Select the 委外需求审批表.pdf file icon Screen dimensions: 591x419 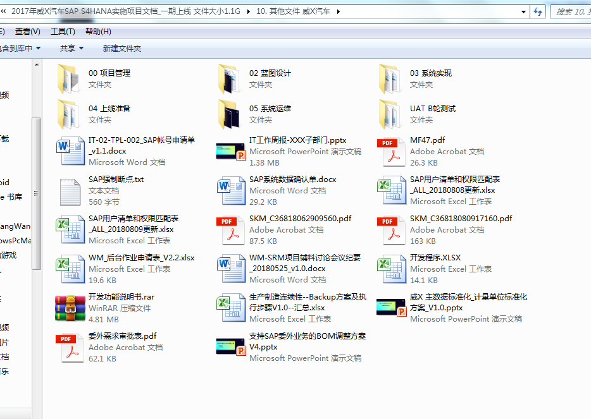[x=70, y=348]
